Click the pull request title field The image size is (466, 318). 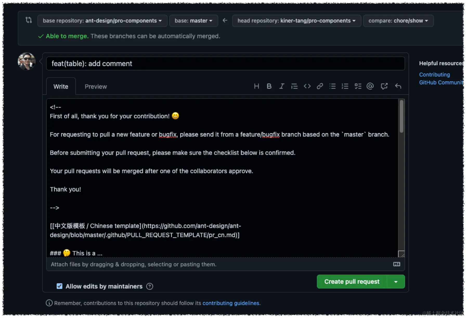225,63
